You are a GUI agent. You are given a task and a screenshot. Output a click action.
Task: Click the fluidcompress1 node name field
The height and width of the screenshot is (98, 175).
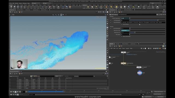[137, 14]
